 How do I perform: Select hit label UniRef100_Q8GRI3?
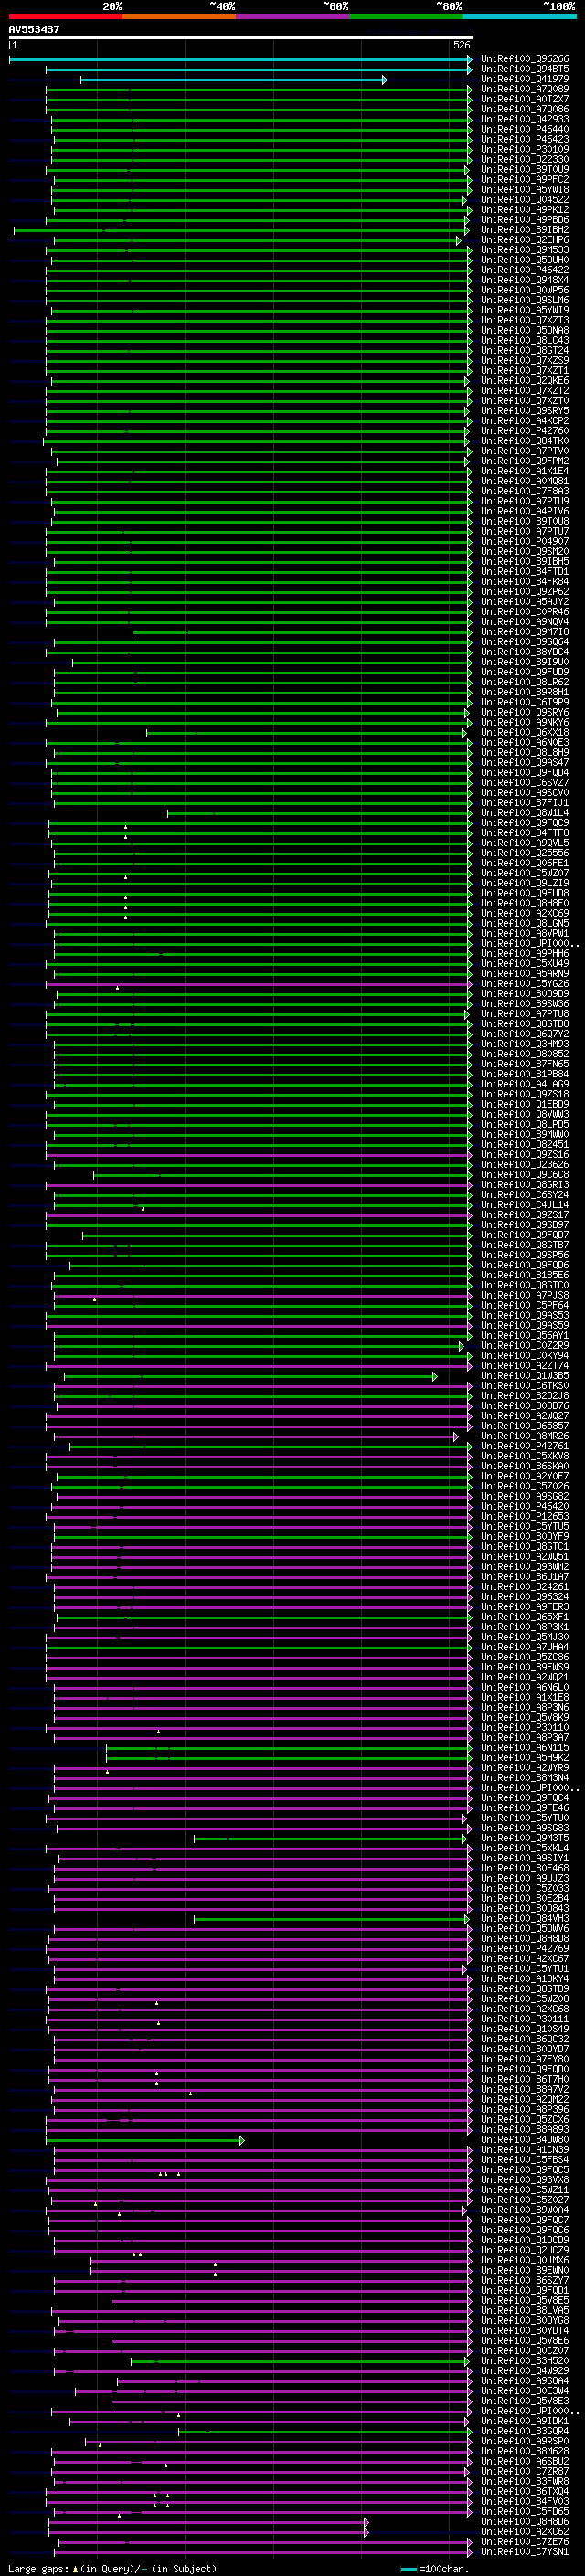pos(525,1184)
